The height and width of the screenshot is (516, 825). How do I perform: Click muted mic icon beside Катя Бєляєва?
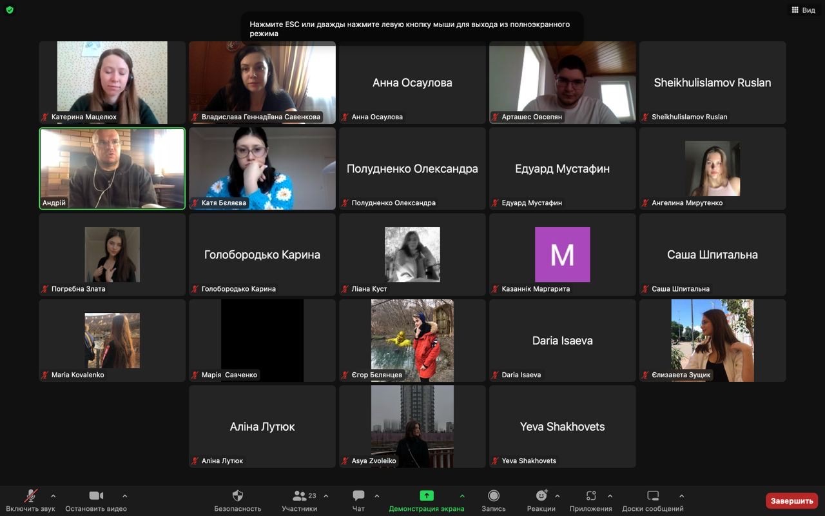195,203
